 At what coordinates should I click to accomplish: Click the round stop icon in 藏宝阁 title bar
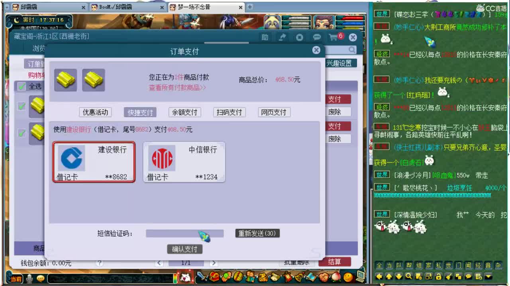pos(300,37)
